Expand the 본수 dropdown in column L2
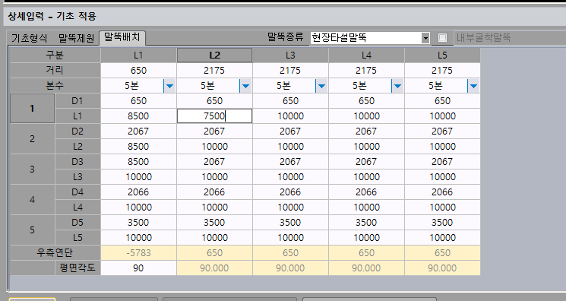 point(245,86)
